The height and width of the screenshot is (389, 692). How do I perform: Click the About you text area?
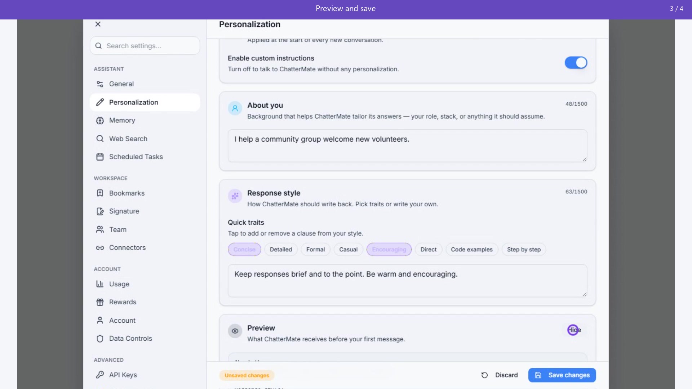tap(407, 146)
